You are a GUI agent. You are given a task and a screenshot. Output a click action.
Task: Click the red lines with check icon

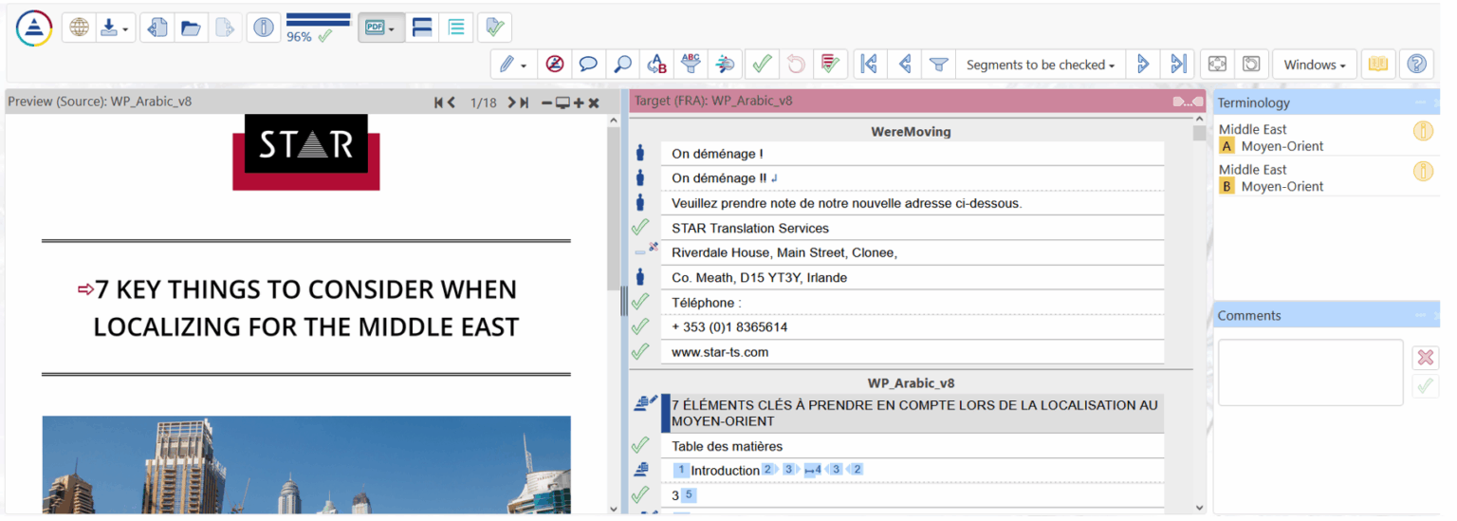click(x=830, y=65)
